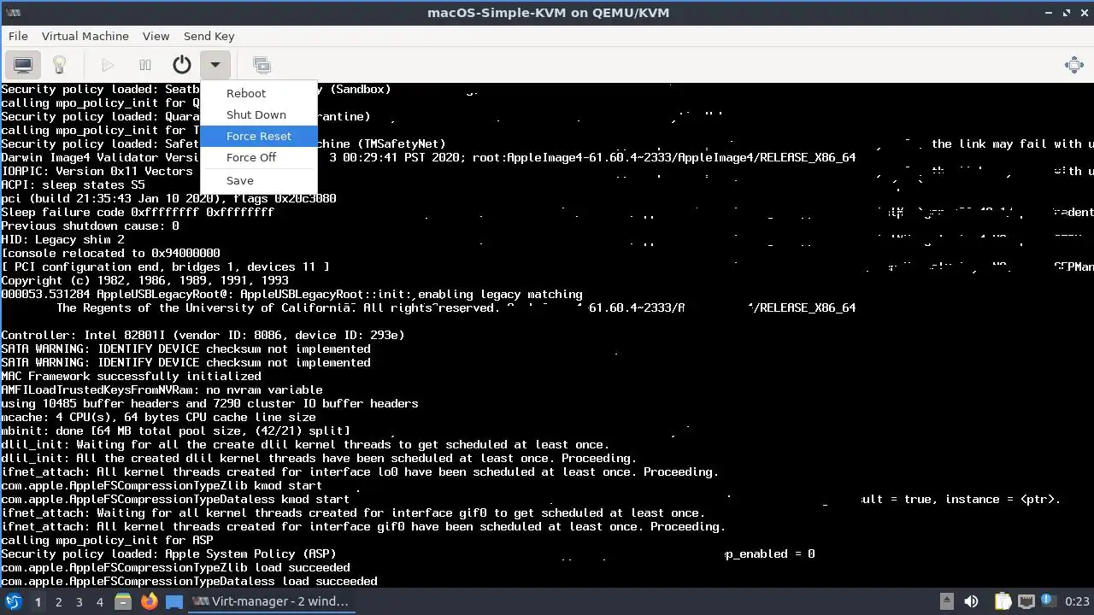Toggle the shutdown options dropdown arrow
Screen dimensions: 1094x615
coord(215,65)
